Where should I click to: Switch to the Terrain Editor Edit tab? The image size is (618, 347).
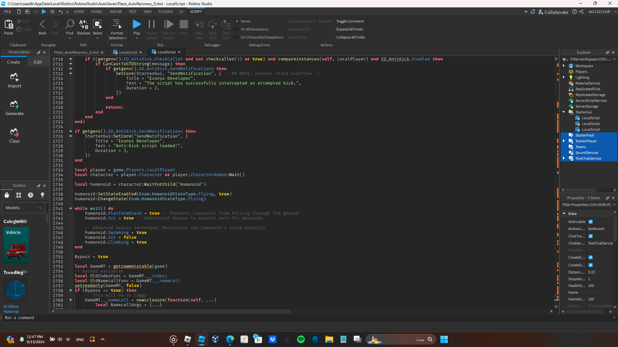pyautogui.click(x=38, y=62)
